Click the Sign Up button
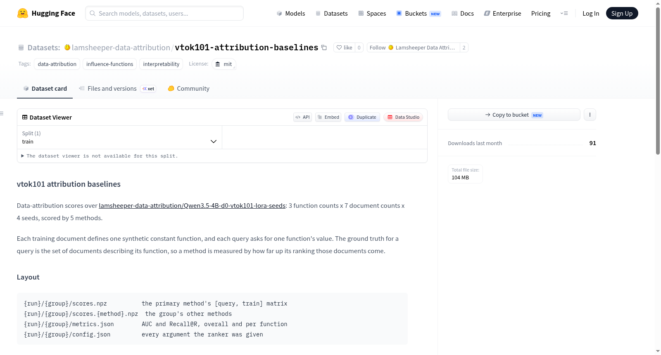The width and height of the screenshot is (661, 355). [622, 13]
